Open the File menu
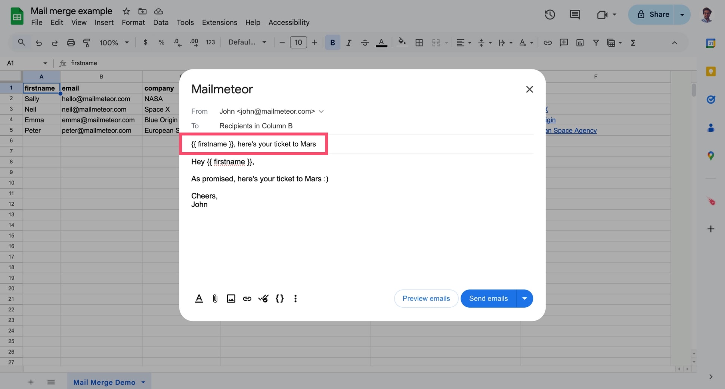The image size is (725, 389). [x=37, y=22]
